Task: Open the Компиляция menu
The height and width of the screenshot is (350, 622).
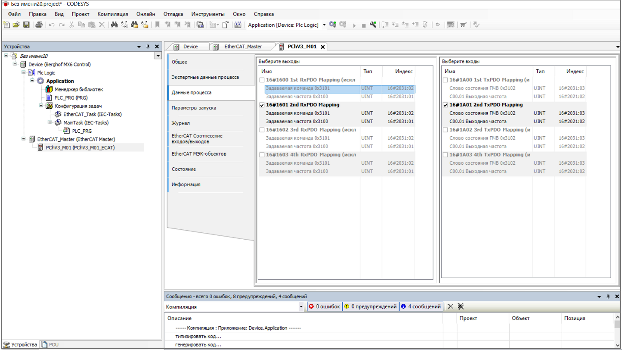Action: [113, 14]
